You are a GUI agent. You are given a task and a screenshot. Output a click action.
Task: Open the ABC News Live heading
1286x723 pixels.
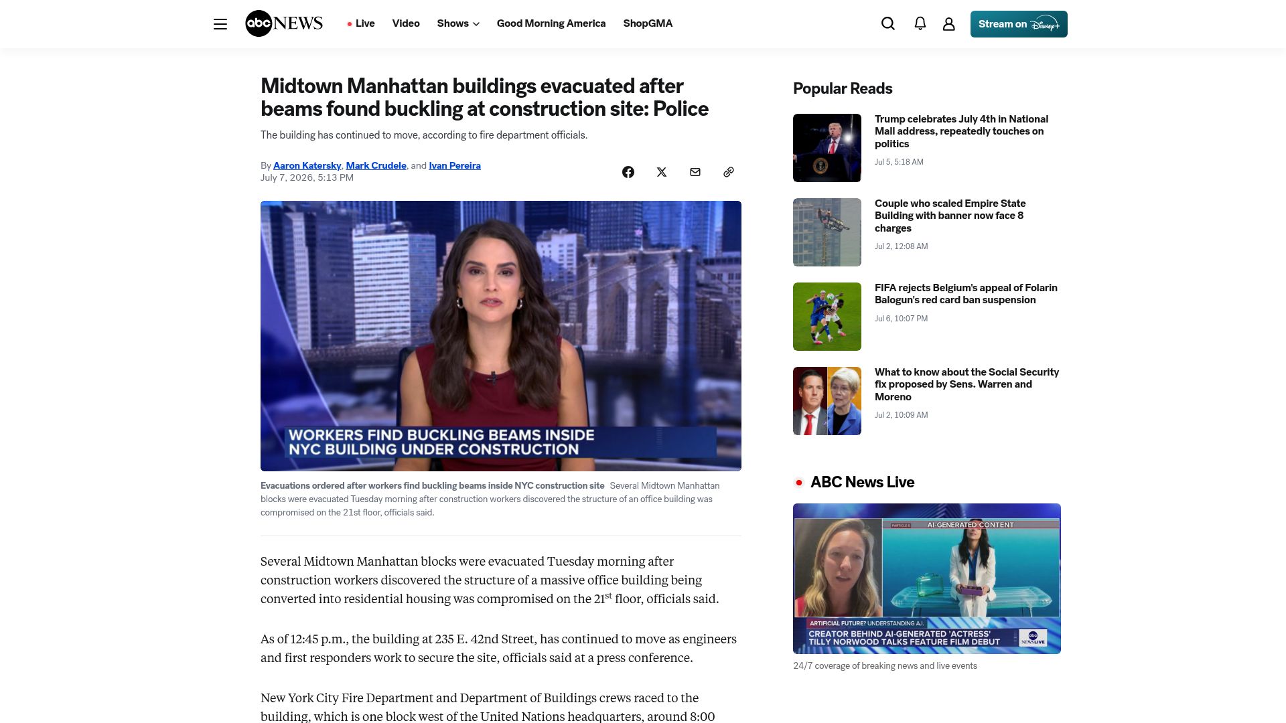click(x=862, y=482)
